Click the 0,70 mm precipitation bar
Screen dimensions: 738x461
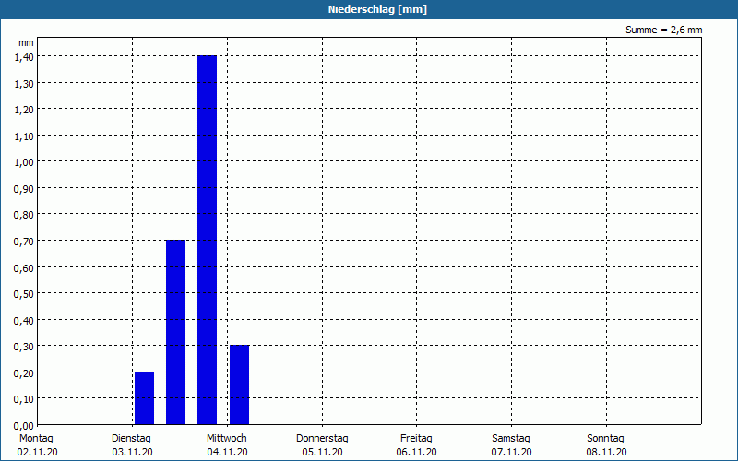tap(175, 332)
